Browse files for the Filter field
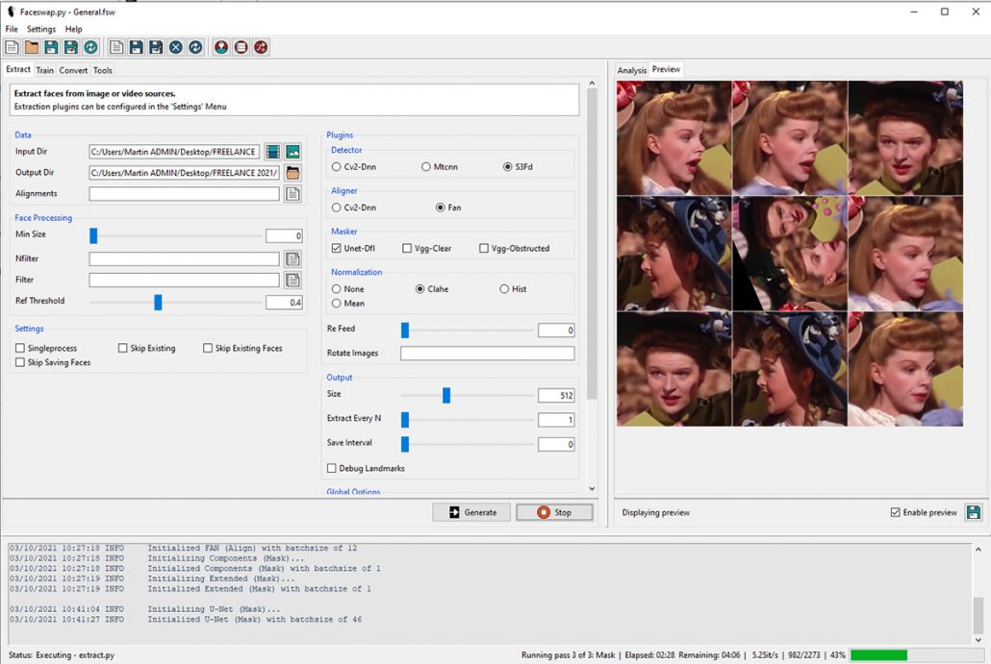This screenshot has height=664, width=991. 292,281
